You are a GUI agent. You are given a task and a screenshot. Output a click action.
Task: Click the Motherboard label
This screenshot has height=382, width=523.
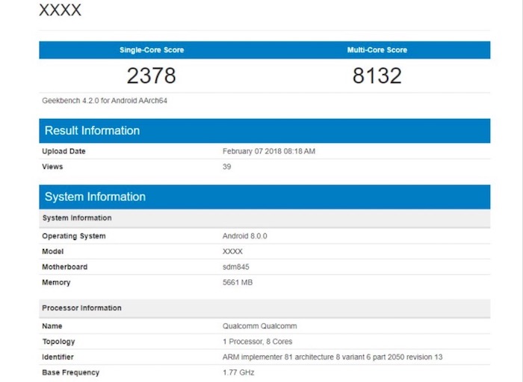[x=65, y=267]
